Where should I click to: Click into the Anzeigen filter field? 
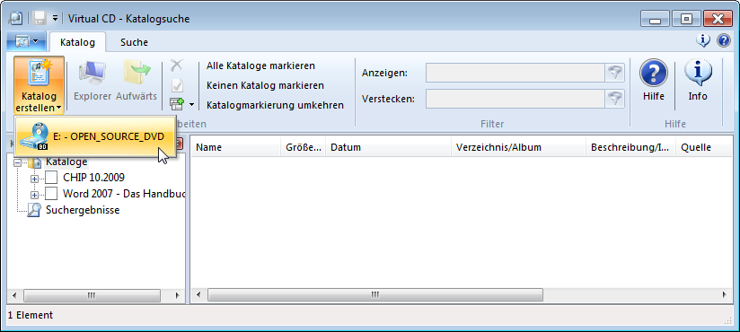pos(515,73)
